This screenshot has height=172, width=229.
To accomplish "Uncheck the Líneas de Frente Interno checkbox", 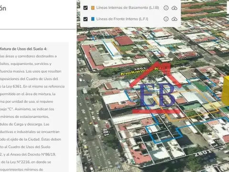I will 85,19.
